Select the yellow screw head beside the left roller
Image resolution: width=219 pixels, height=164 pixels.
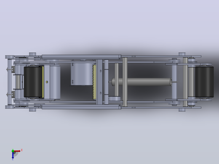click(47, 82)
